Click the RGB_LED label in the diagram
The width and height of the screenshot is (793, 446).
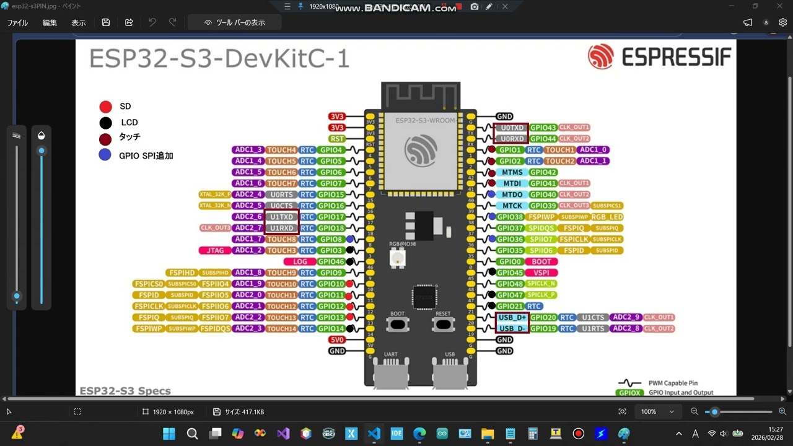coord(607,217)
